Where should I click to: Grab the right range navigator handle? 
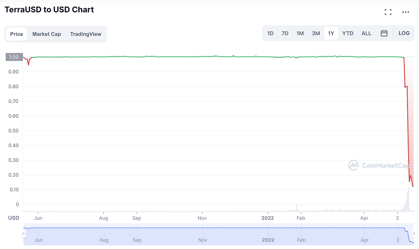pos(414,234)
